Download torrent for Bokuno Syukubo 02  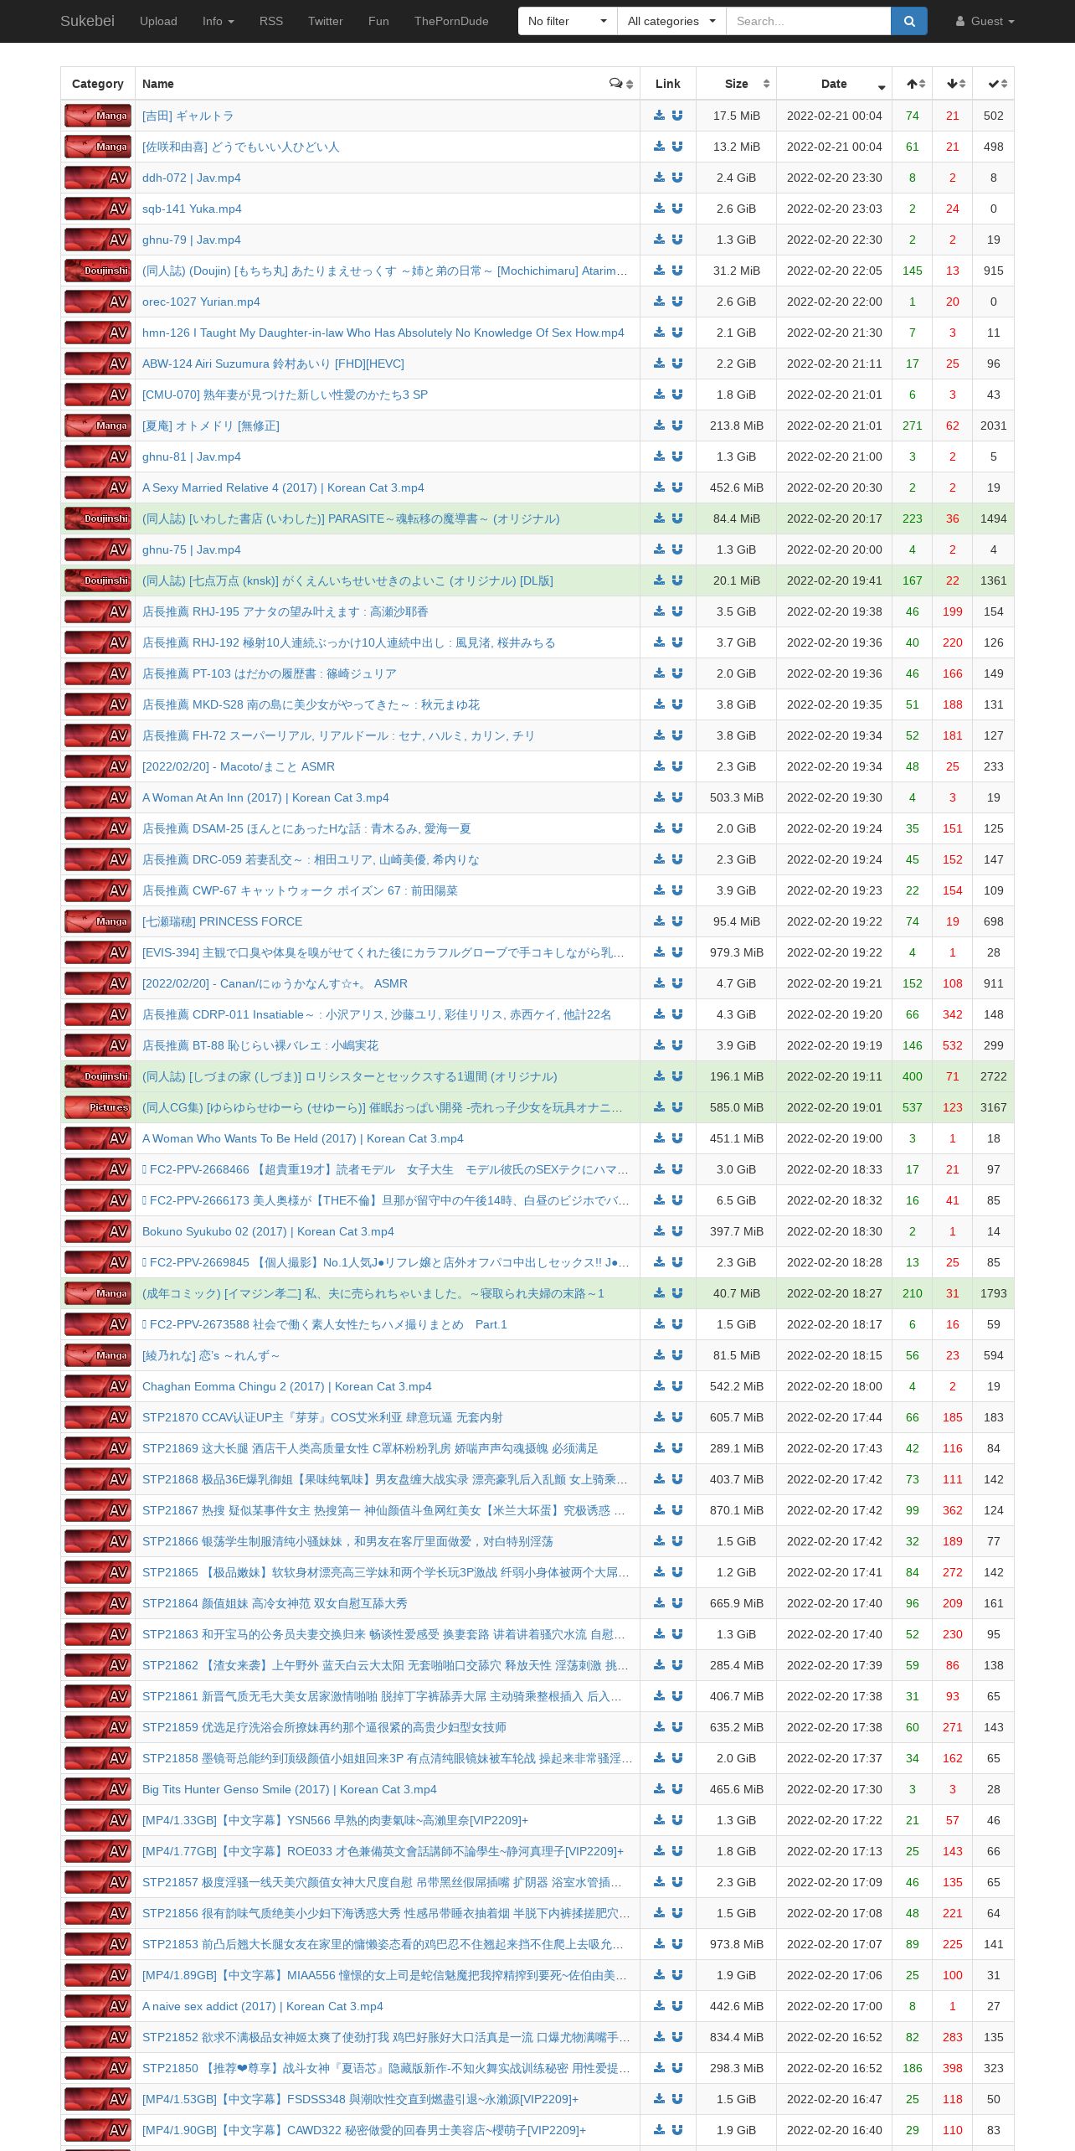click(x=659, y=1231)
